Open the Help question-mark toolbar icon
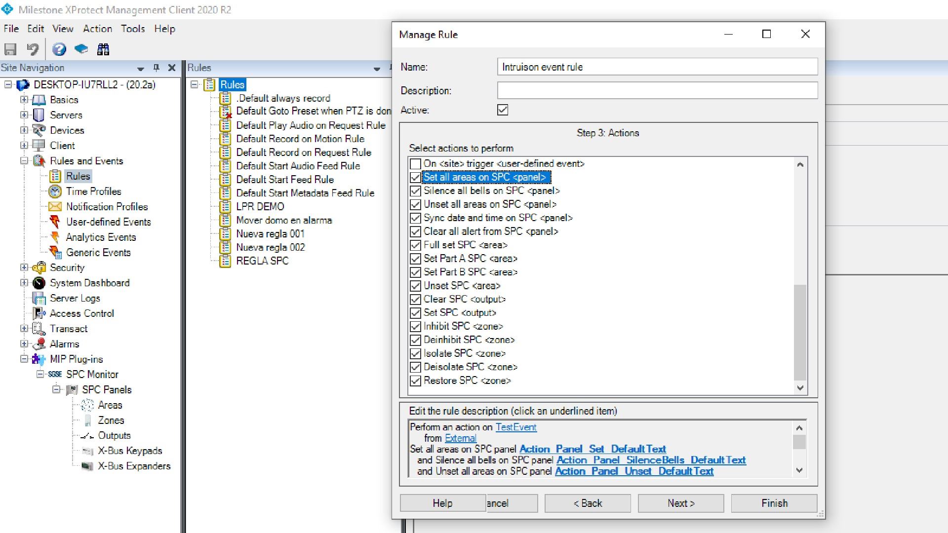948x533 pixels. 59,49
